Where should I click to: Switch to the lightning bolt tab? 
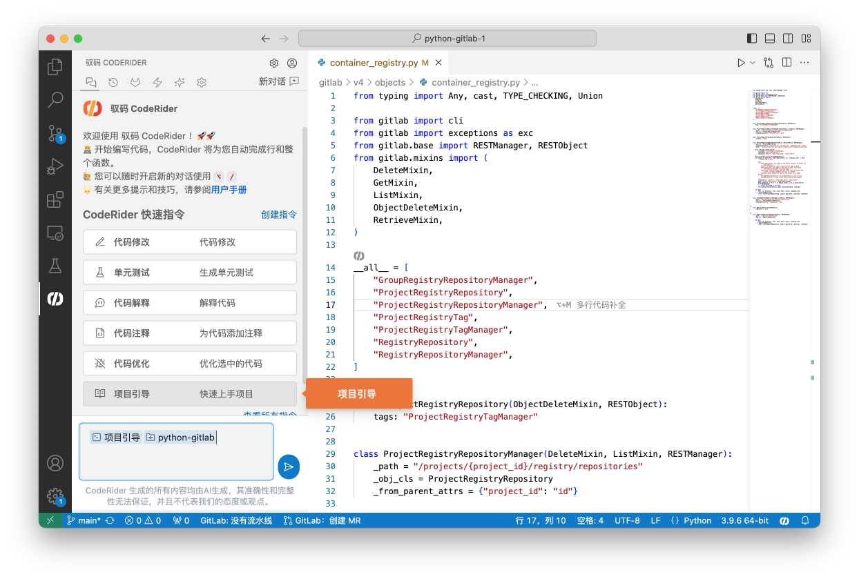pyautogui.click(x=157, y=82)
